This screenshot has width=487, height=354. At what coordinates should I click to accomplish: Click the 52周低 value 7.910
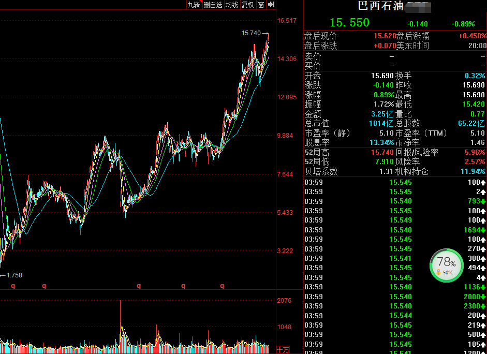(385, 162)
